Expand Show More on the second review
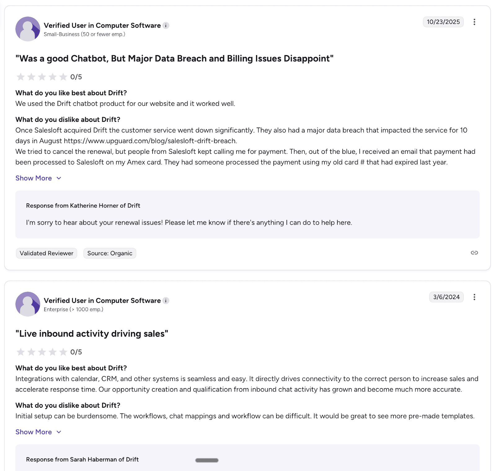Screen dimensions: 496x471 34,432
